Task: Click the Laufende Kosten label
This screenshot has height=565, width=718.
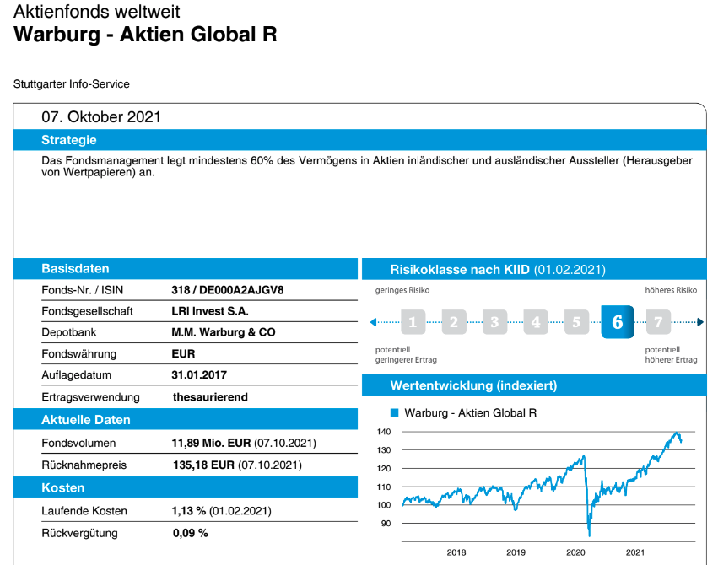Action: click(84, 510)
